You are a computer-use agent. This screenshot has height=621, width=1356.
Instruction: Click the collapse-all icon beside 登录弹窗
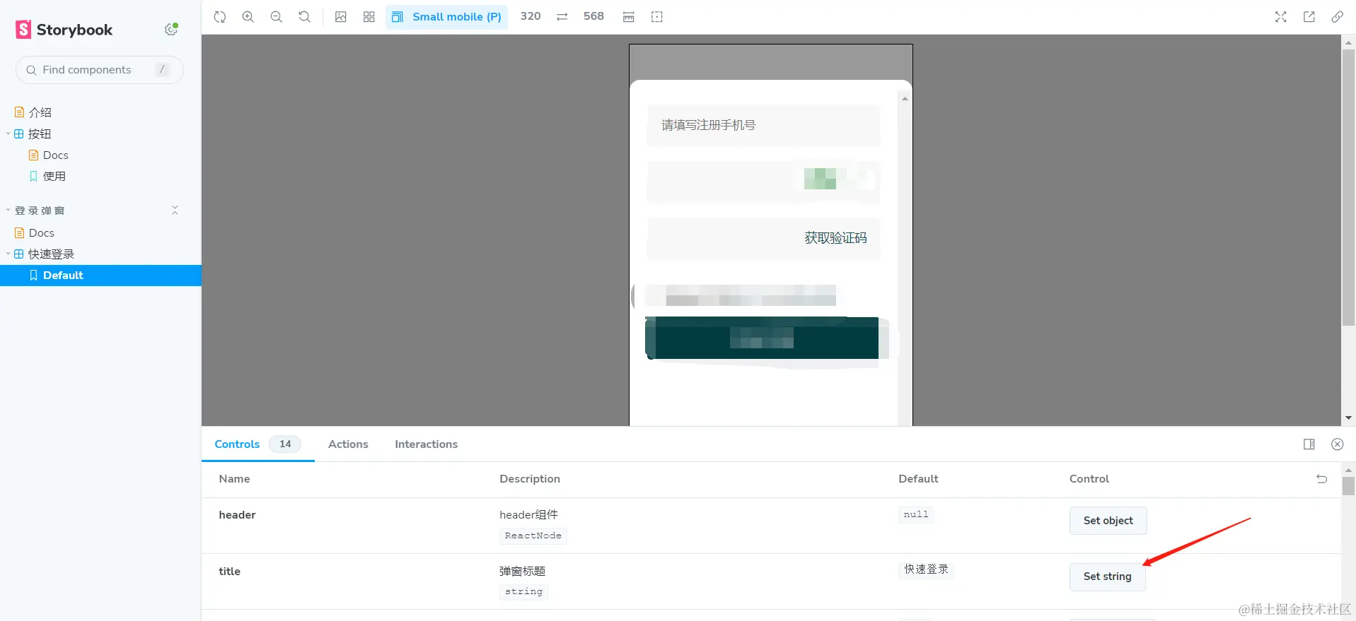[x=175, y=211]
